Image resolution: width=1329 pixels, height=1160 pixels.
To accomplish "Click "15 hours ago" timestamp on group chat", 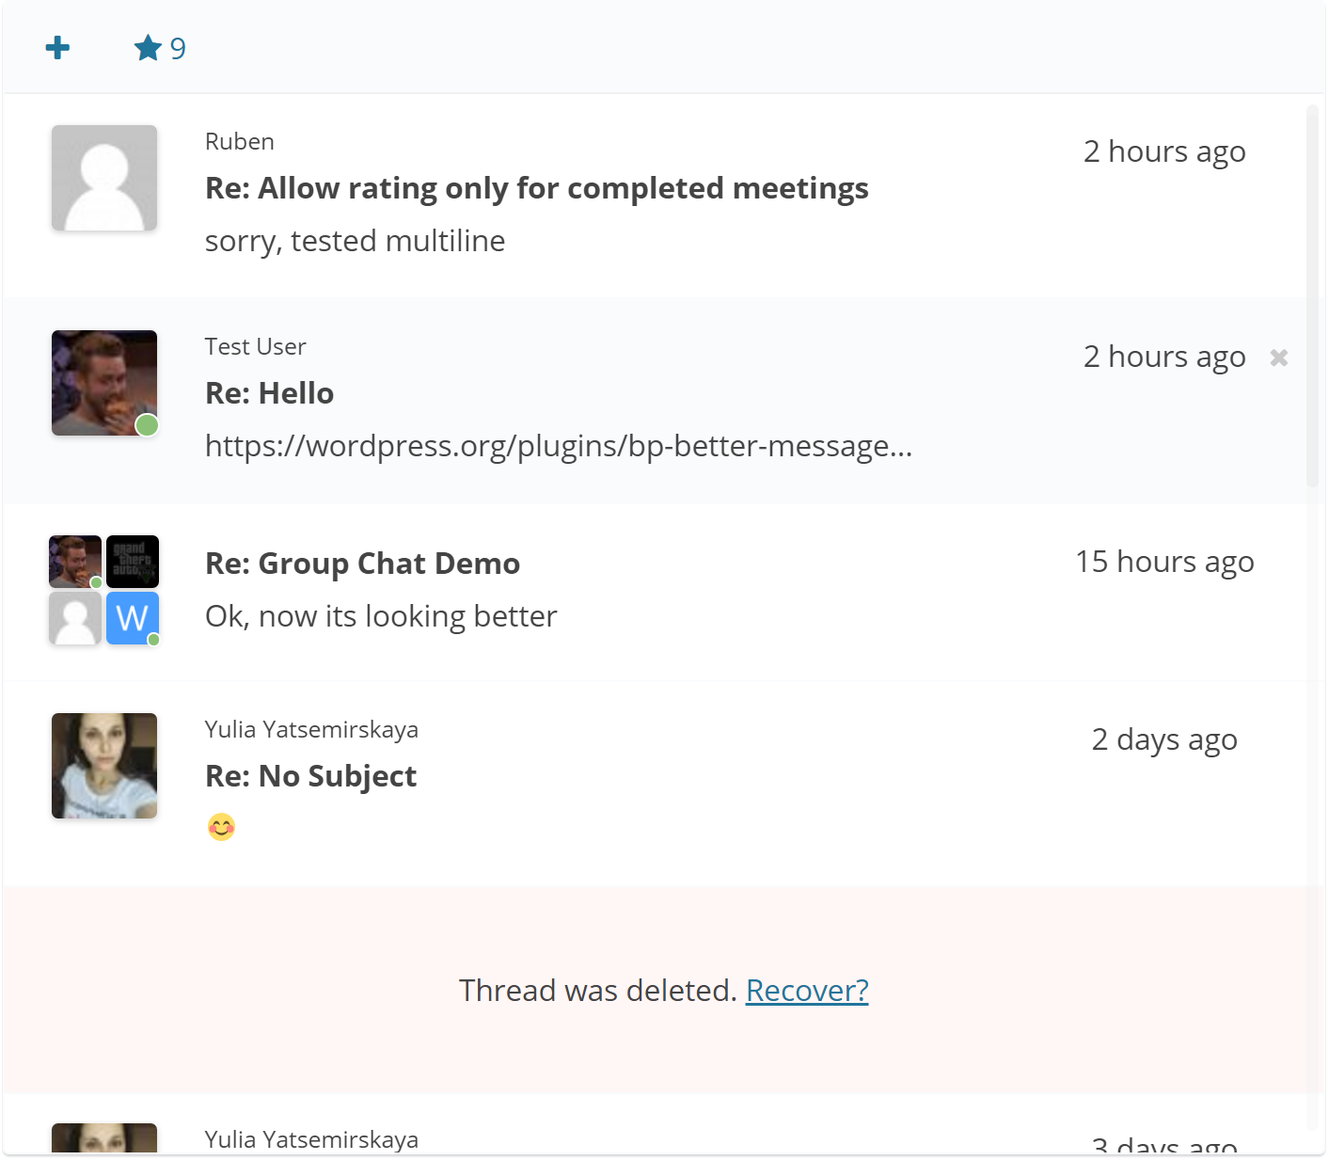I will pyautogui.click(x=1164, y=562).
